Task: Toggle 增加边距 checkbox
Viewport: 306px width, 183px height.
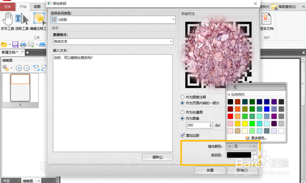Action: coord(182,135)
